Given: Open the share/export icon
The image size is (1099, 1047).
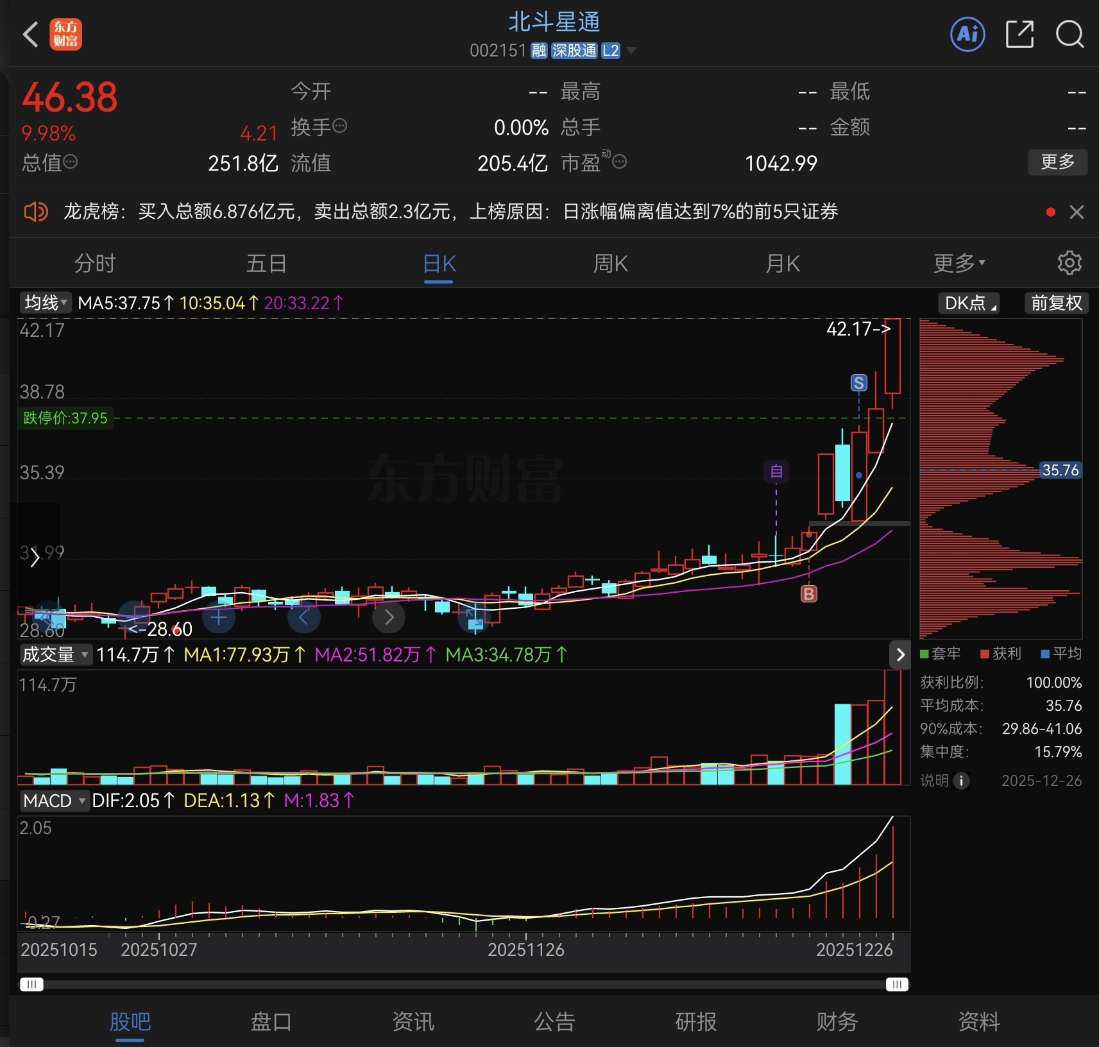Looking at the screenshot, I should tap(1019, 34).
